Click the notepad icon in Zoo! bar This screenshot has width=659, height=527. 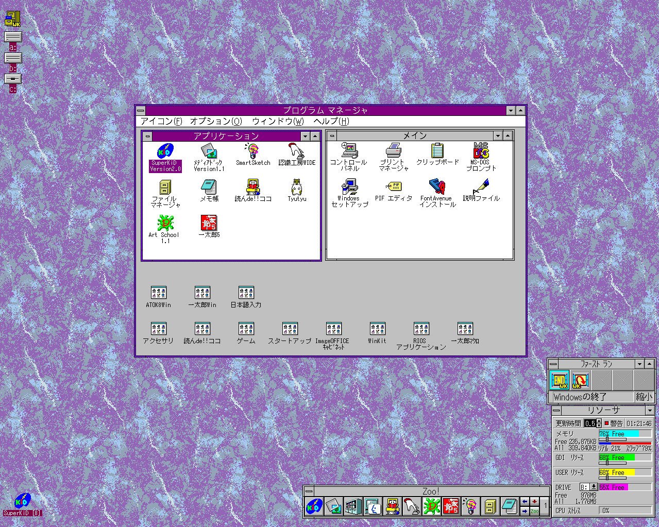[510, 506]
